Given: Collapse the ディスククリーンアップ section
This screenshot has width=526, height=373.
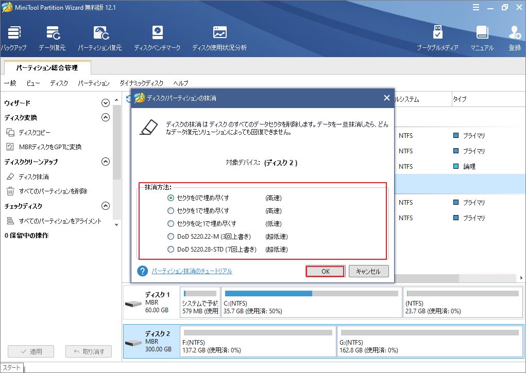Looking at the screenshot, I should 106,161.
